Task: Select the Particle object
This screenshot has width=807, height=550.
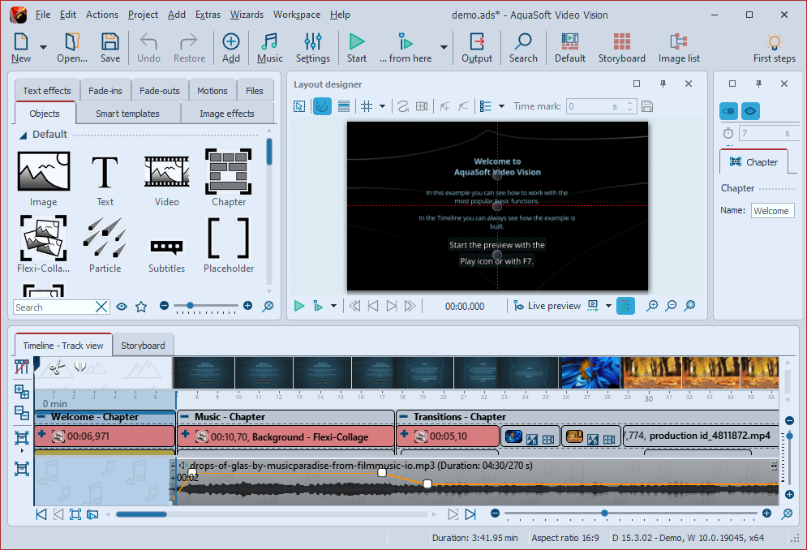Action: click(105, 244)
